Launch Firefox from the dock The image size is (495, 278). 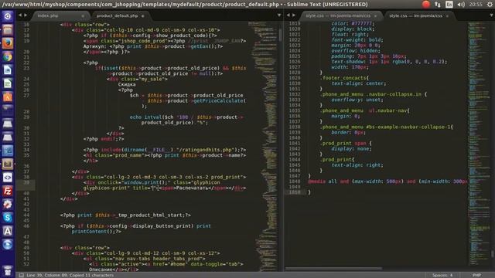[8, 43]
